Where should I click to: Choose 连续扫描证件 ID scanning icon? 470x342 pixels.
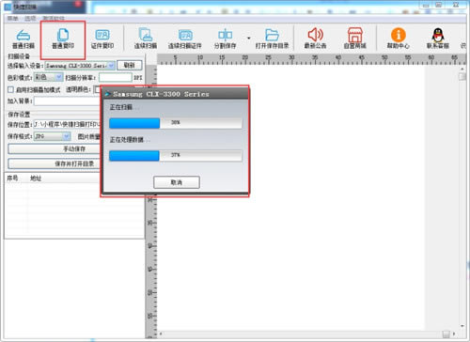[185, 39]
